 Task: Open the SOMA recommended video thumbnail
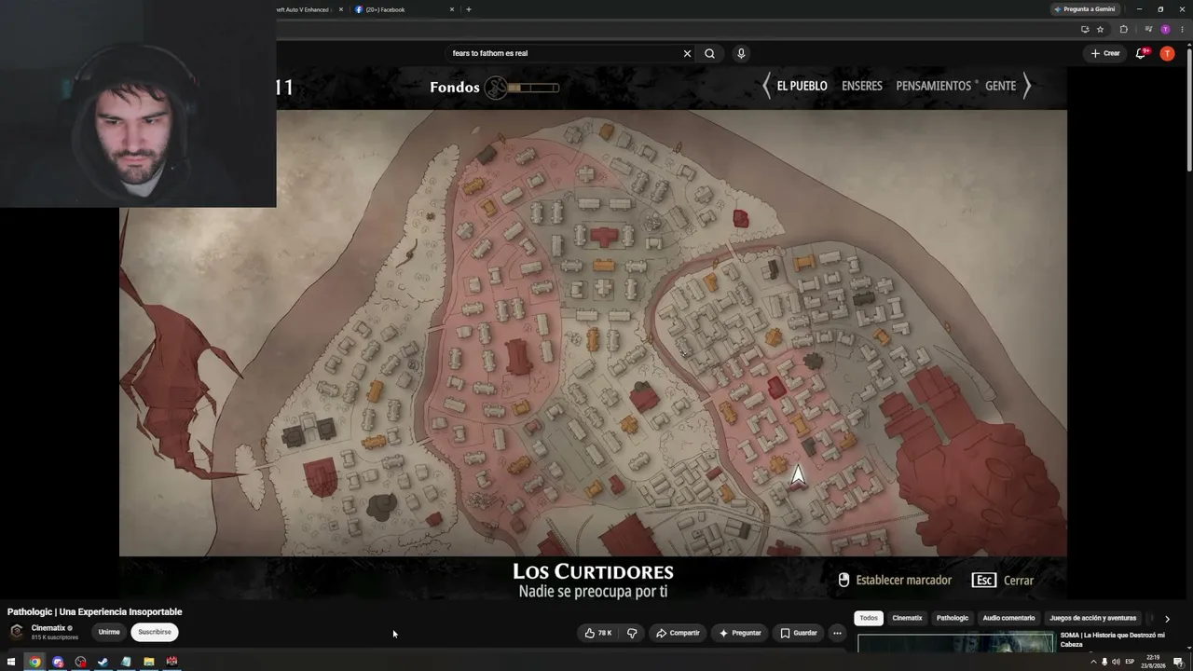955,642
